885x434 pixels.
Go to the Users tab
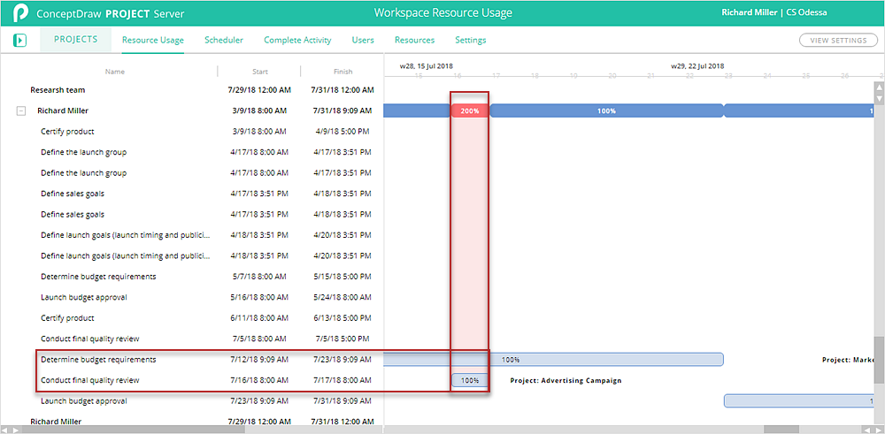click(363, 41)
